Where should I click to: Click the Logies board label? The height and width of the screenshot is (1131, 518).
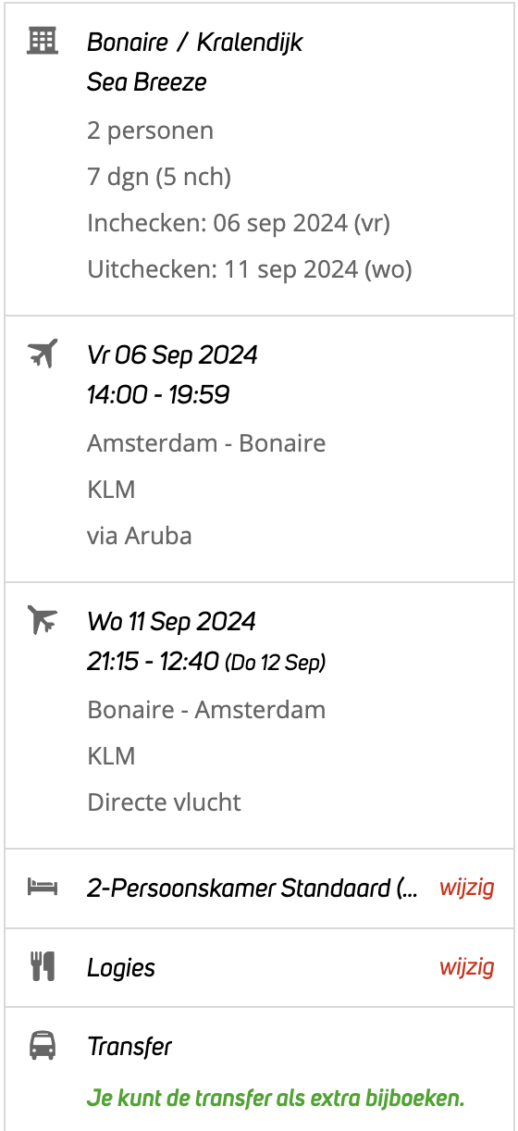[121, 968]
